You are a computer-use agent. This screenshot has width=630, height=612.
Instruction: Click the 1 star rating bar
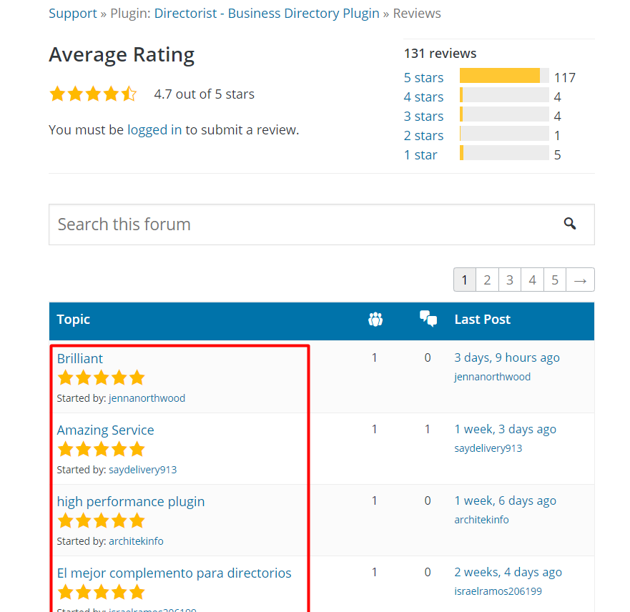tap(504, 153)
